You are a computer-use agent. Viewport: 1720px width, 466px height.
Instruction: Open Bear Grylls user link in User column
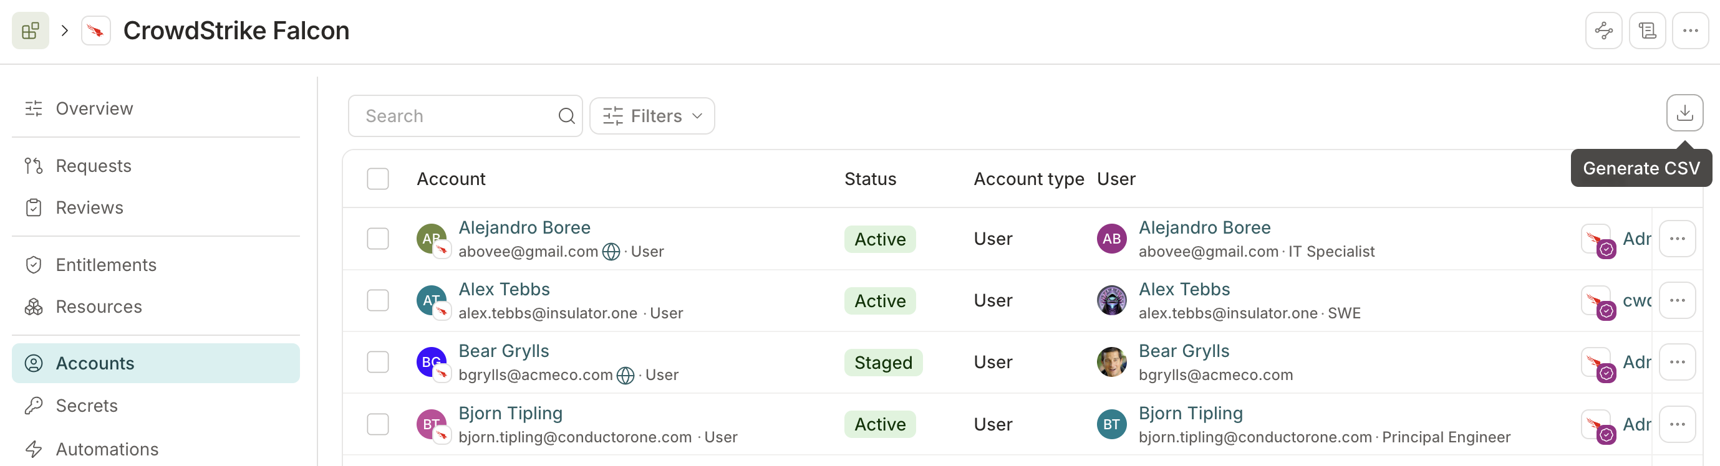coord(1184,351)
